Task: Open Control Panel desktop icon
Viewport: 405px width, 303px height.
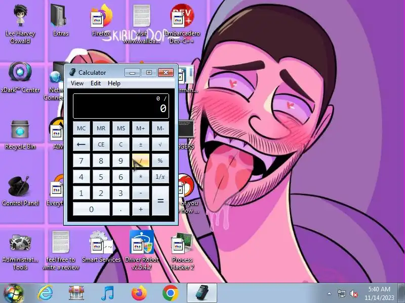Action: [x=20, y=191]
